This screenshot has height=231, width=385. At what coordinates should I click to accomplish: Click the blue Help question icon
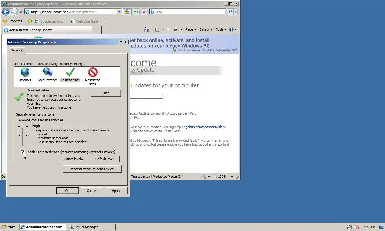click(231, 29)
